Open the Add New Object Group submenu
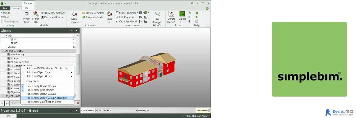Image resolution: width=356 pixels, height=118 pixels. [47, 76]
